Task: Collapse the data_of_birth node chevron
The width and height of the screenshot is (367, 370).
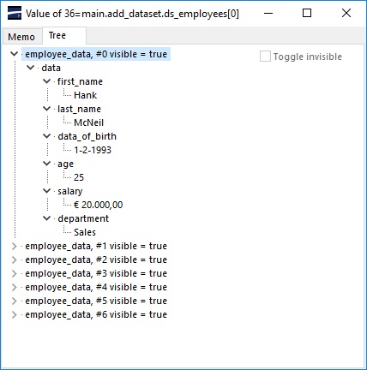Action: click(46, 136)
